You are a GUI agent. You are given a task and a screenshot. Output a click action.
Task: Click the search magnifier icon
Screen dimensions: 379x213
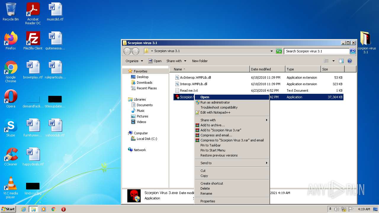pos(352,51)
